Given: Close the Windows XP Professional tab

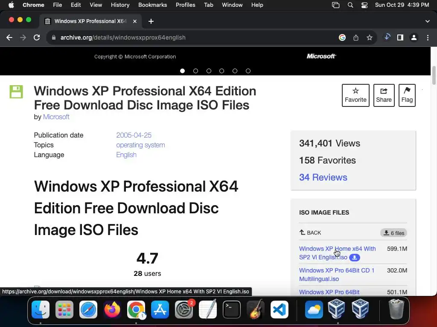Looking at the screenshot, I should (x=134, y=21).
